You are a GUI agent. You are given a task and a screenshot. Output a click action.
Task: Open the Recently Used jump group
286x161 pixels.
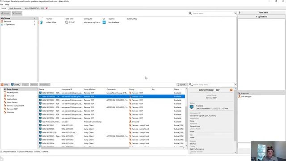(13, 93)
